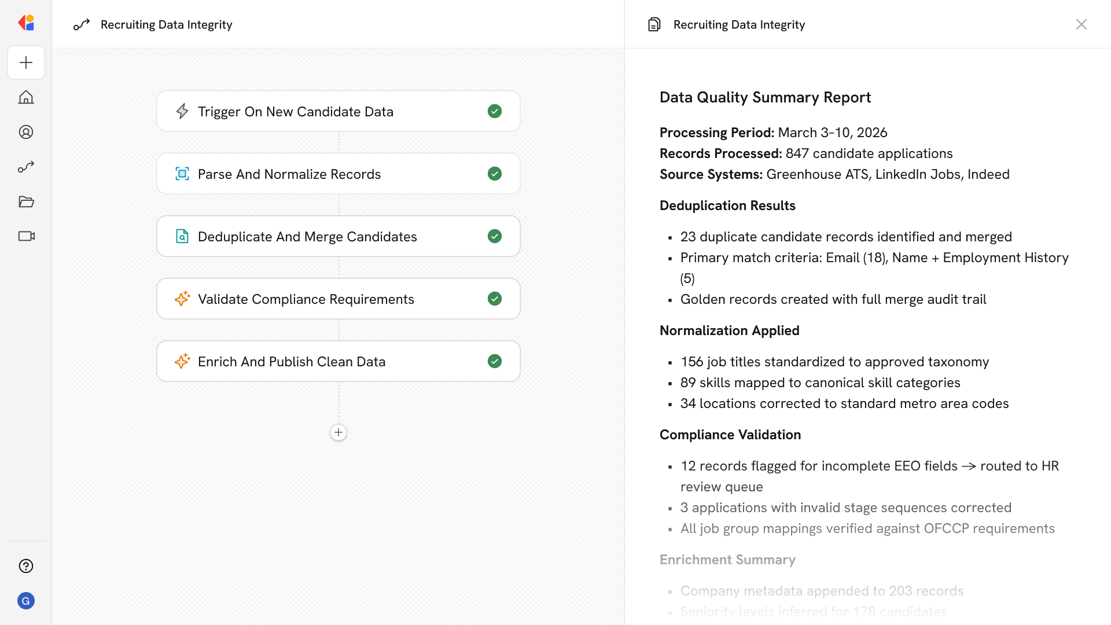This screenshot has height=625, width=1111.
Task: Open the folder icon in sidebar
Action: pyautogui.click(x=26, y=201)
